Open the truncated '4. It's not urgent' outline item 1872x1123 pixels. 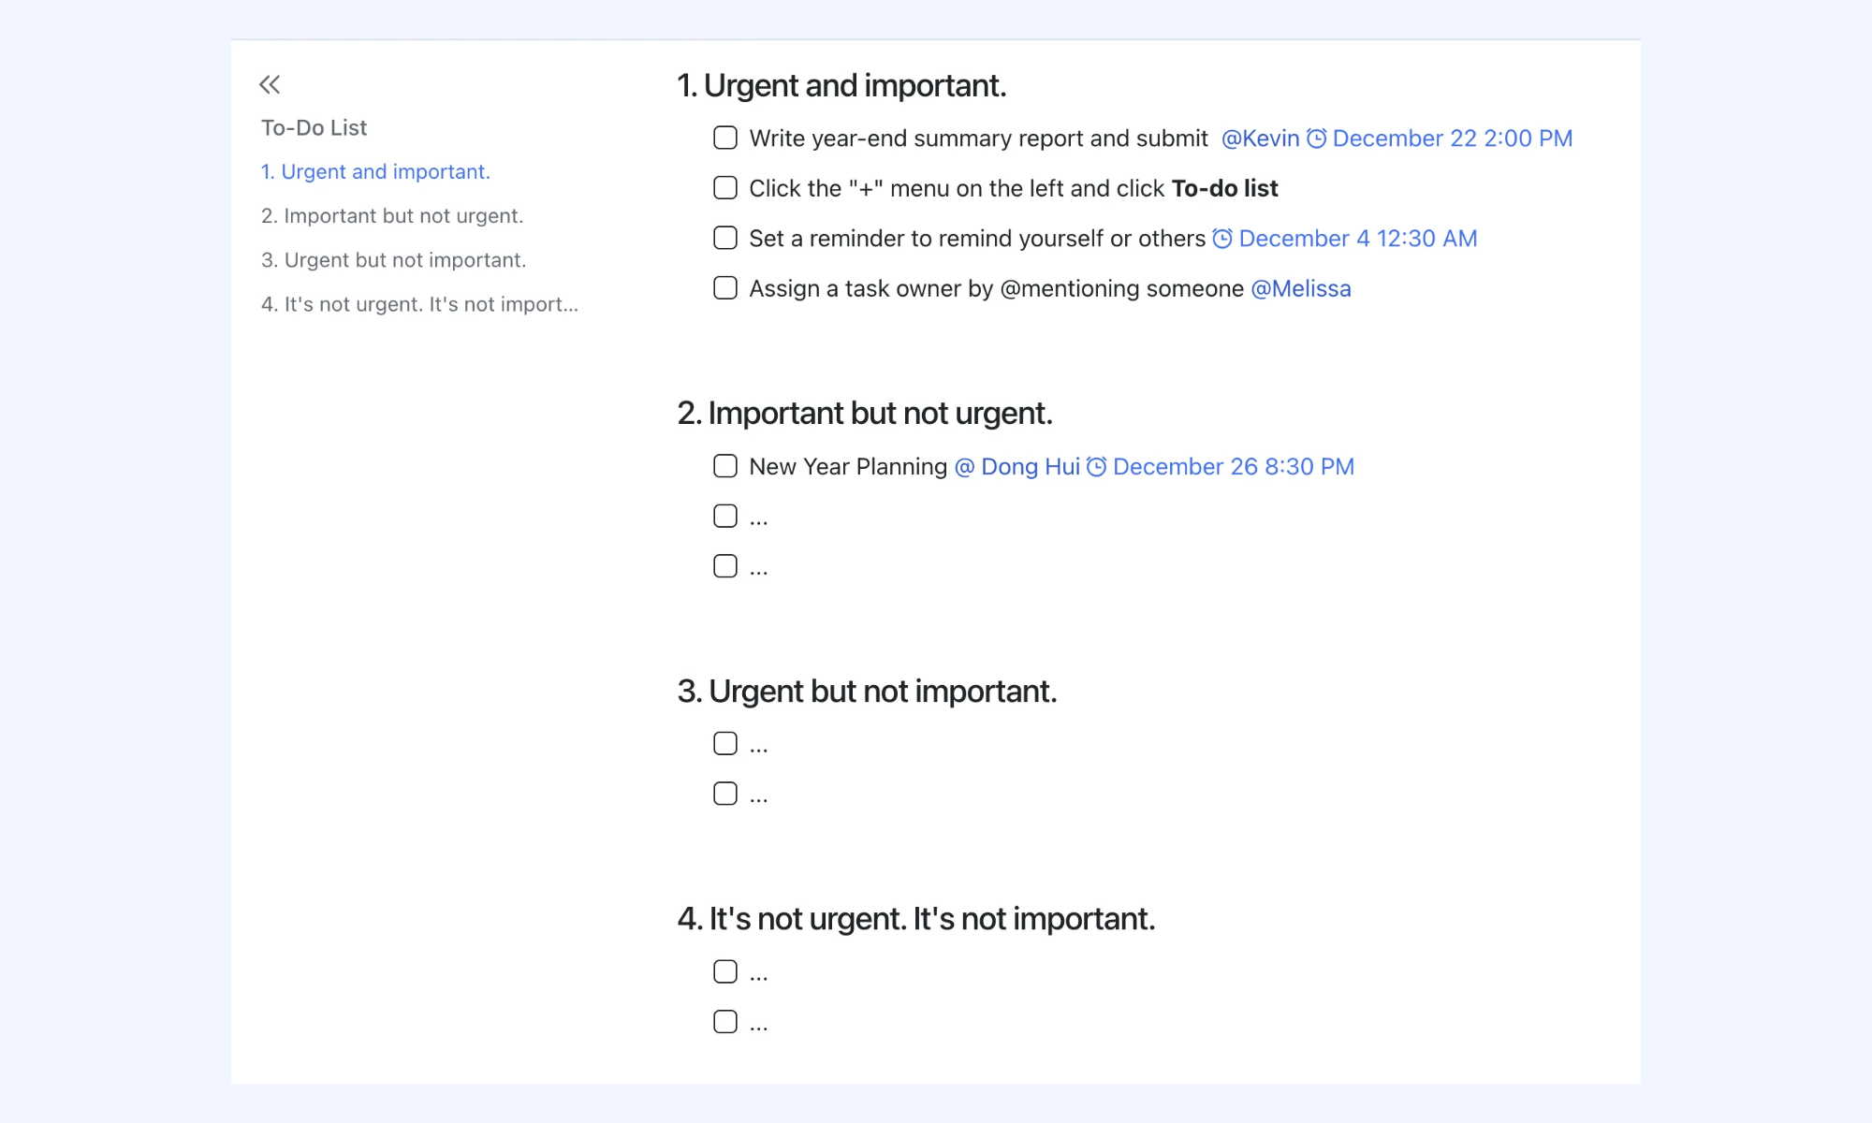click(419, 304)
